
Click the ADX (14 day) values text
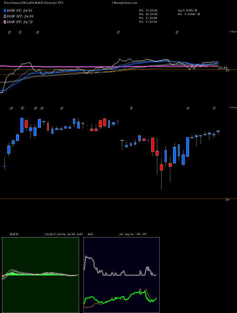(132, 234)
